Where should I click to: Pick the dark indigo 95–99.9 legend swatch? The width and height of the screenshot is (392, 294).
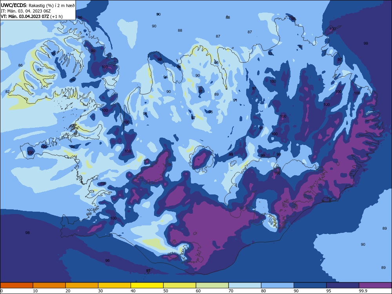click(x=343, y=285)
